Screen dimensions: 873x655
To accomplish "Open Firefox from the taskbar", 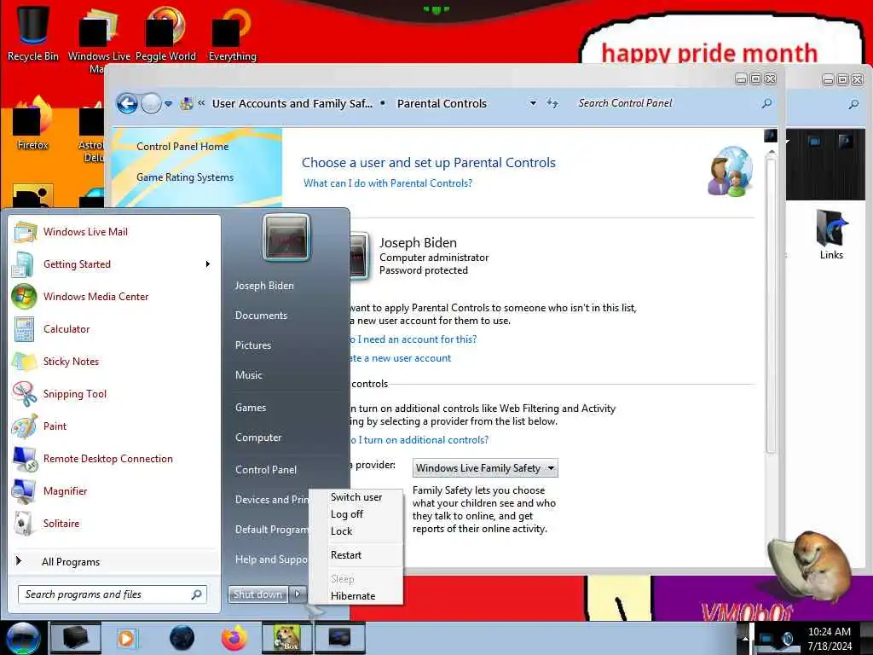I will 234,638.
